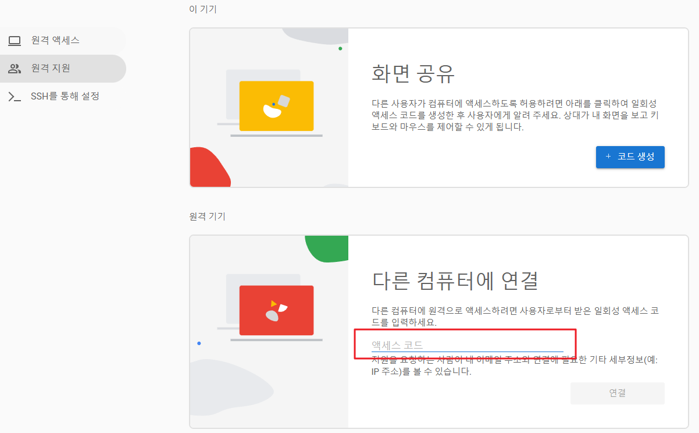Click the blue dot near the second illustration

click(x=199, y=344)
